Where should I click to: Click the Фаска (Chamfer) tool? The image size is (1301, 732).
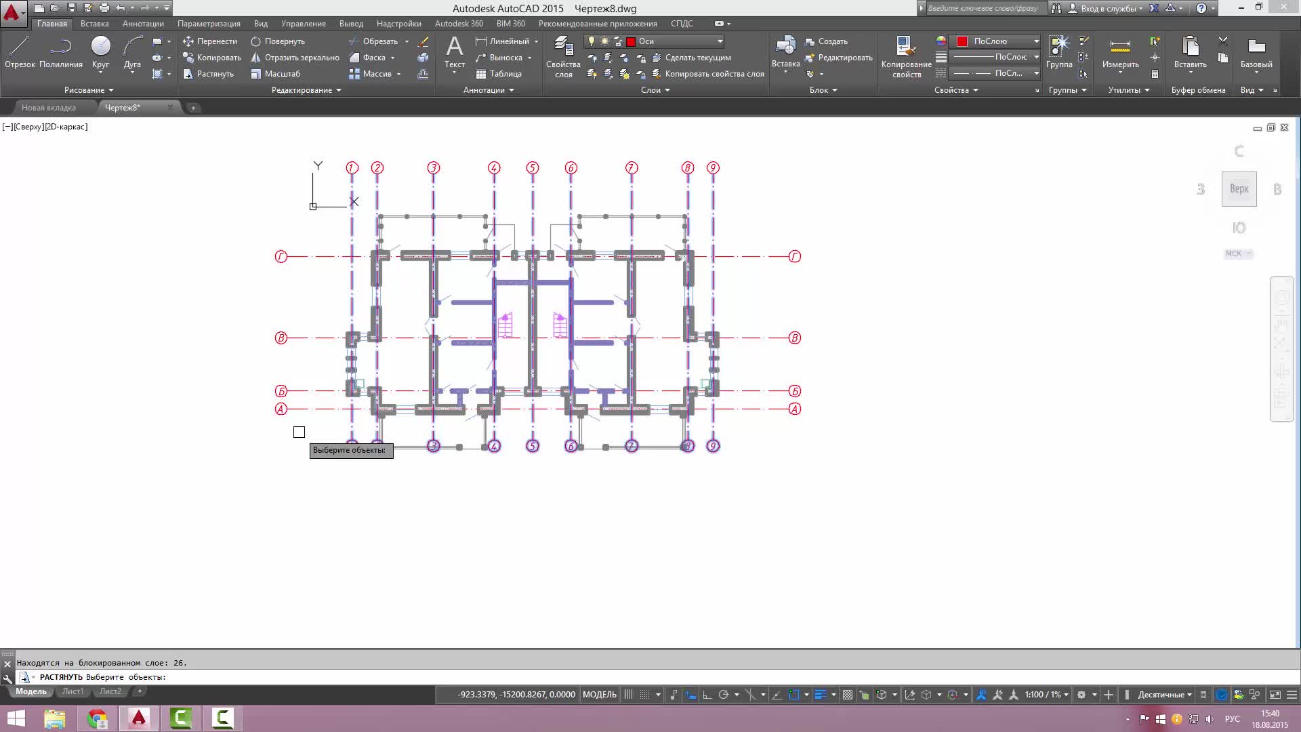[367, 58]
